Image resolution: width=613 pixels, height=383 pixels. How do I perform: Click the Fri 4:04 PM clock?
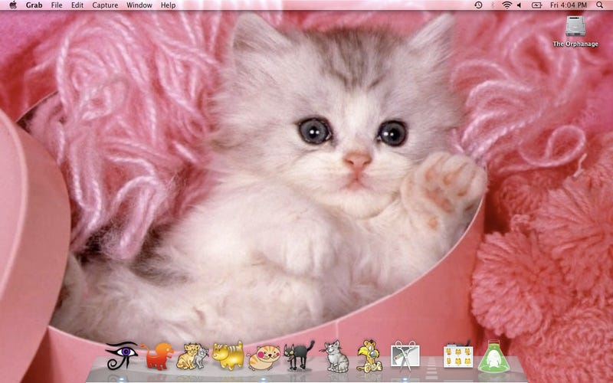click(569, 5)
